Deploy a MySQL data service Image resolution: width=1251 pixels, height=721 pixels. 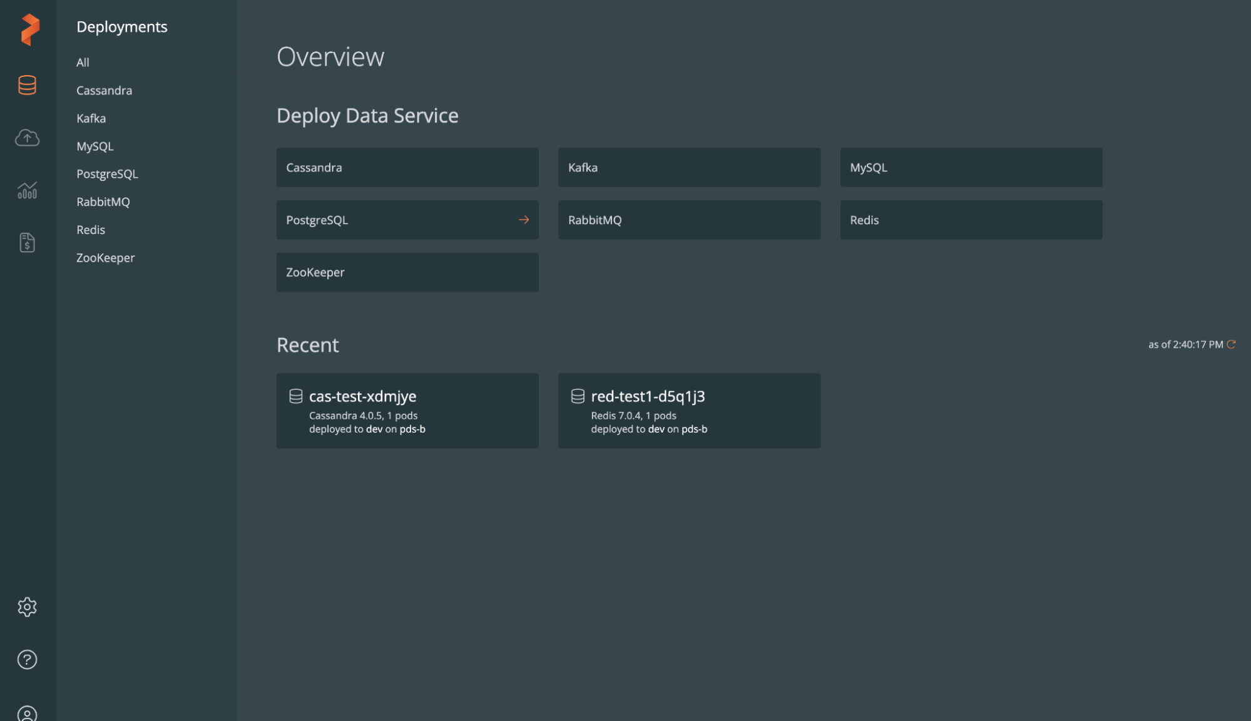point(971,167)
